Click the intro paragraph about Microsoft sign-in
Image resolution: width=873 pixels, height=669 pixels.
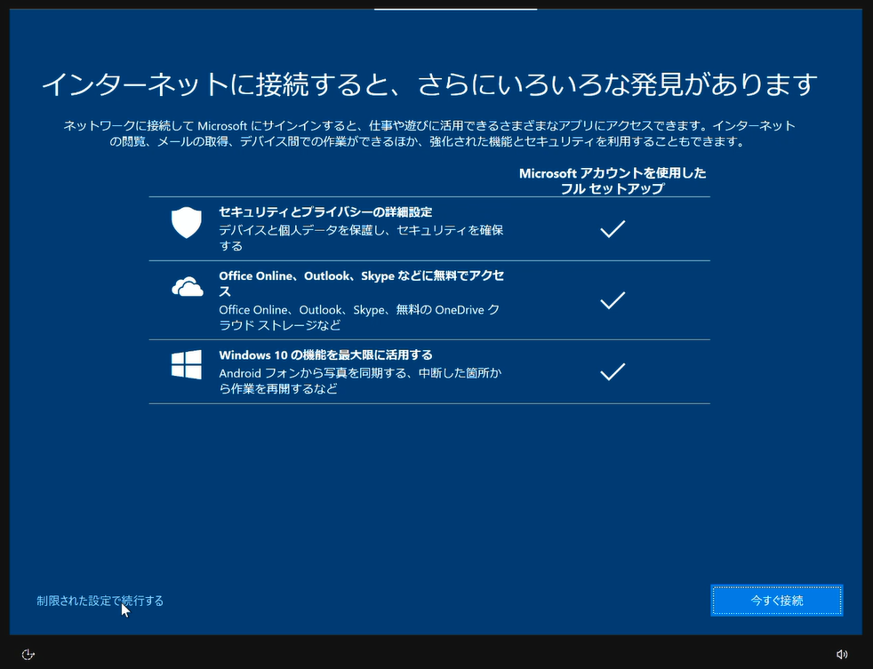coord(429,133)
